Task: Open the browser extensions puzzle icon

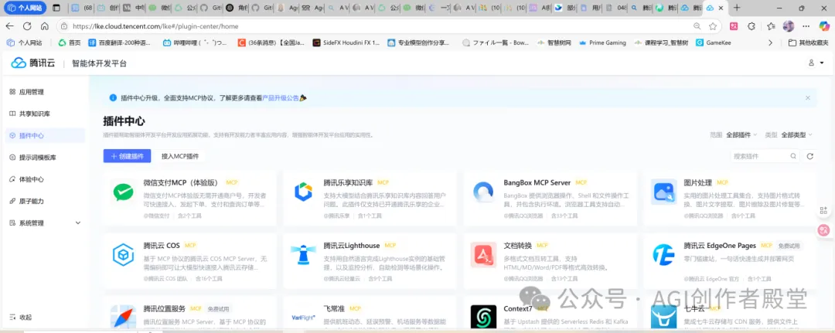Action: (x=751, y=26)
